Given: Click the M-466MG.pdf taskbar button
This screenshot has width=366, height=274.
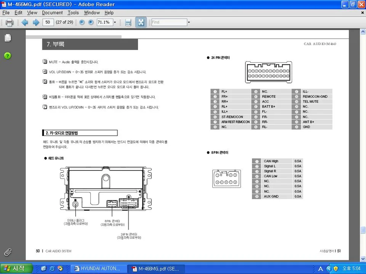Looking at the screenshot, I should coord(157,269).
